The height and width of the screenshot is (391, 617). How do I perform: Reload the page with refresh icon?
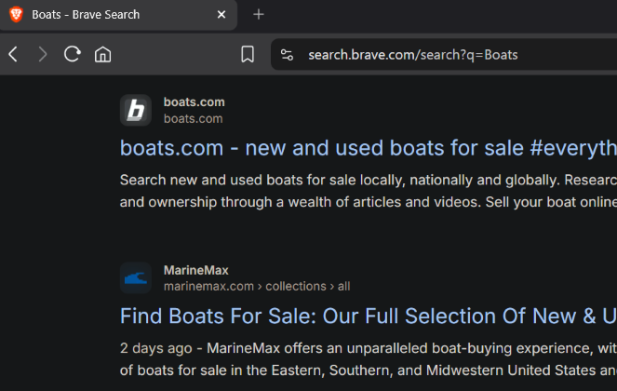point(72,54)
